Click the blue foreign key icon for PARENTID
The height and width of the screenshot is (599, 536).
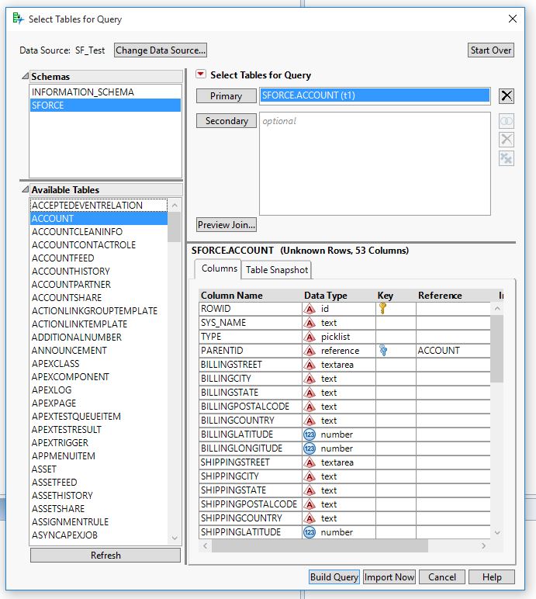coord(382,350)
